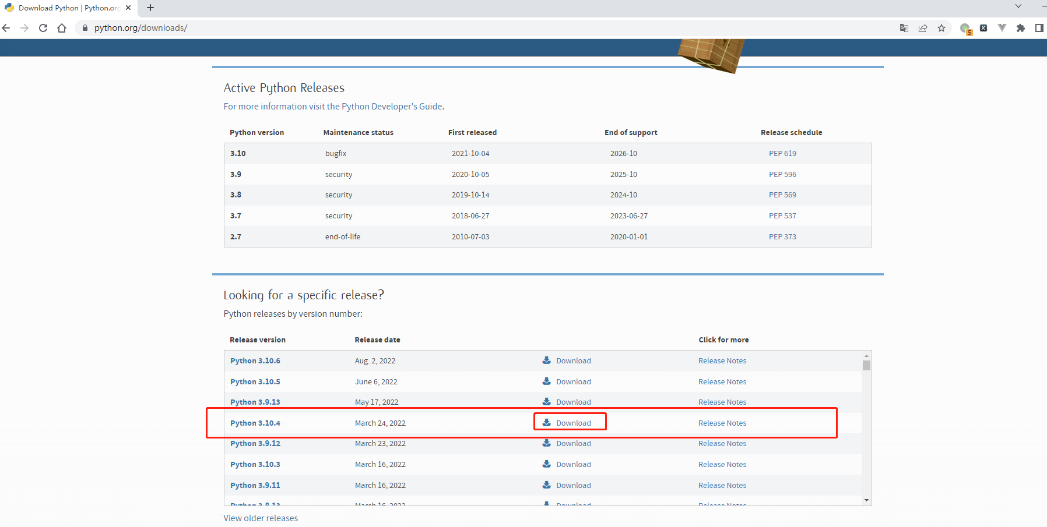The image size is (1047, 527).
Task: Open a new tab with the plus button
Action: 150,8
